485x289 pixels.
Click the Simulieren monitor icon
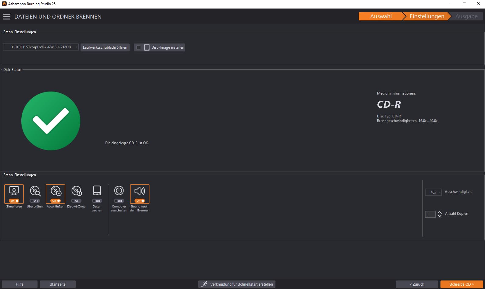click(14, 191)
